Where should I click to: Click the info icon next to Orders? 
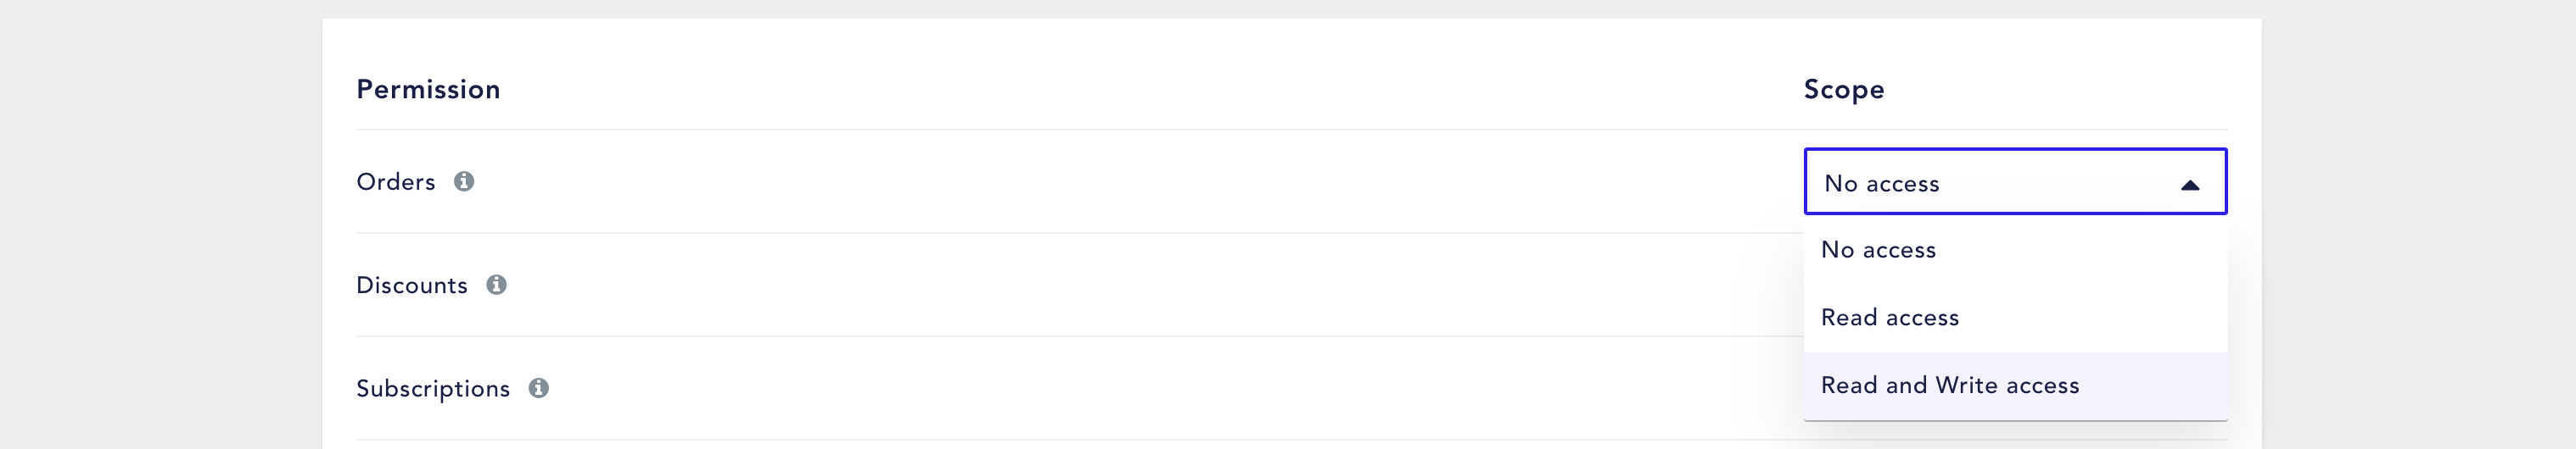(x=464, y=181)
